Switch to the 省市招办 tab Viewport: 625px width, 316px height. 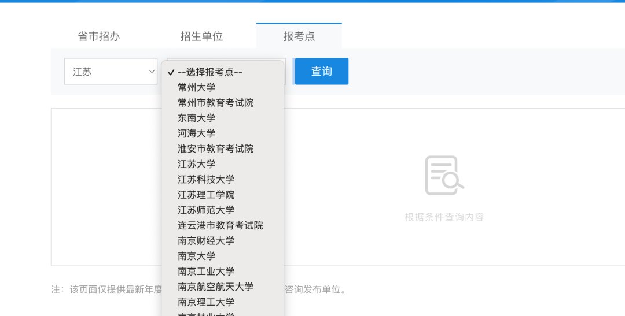point(99,36)
